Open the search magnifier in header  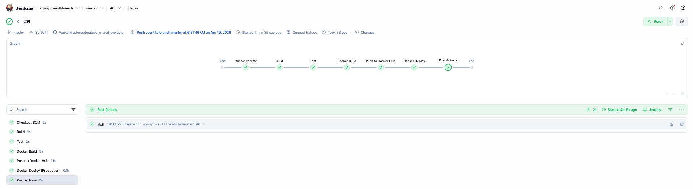click(x=661, y=8)
